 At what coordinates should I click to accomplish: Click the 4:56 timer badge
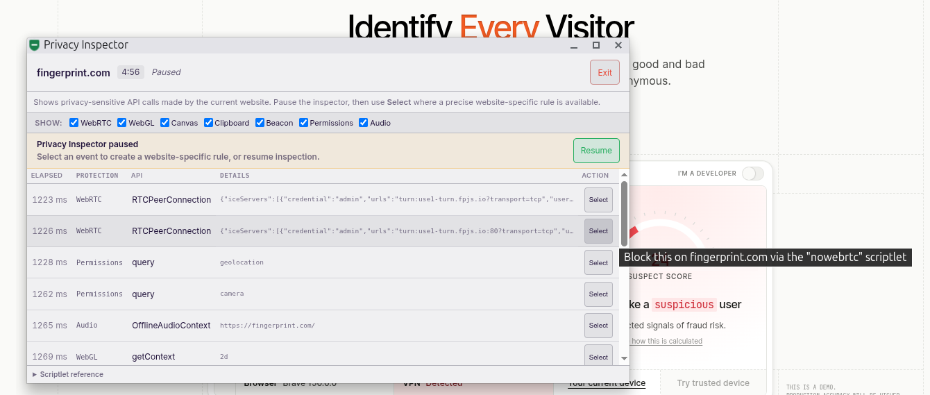click(x=130, y=72)
